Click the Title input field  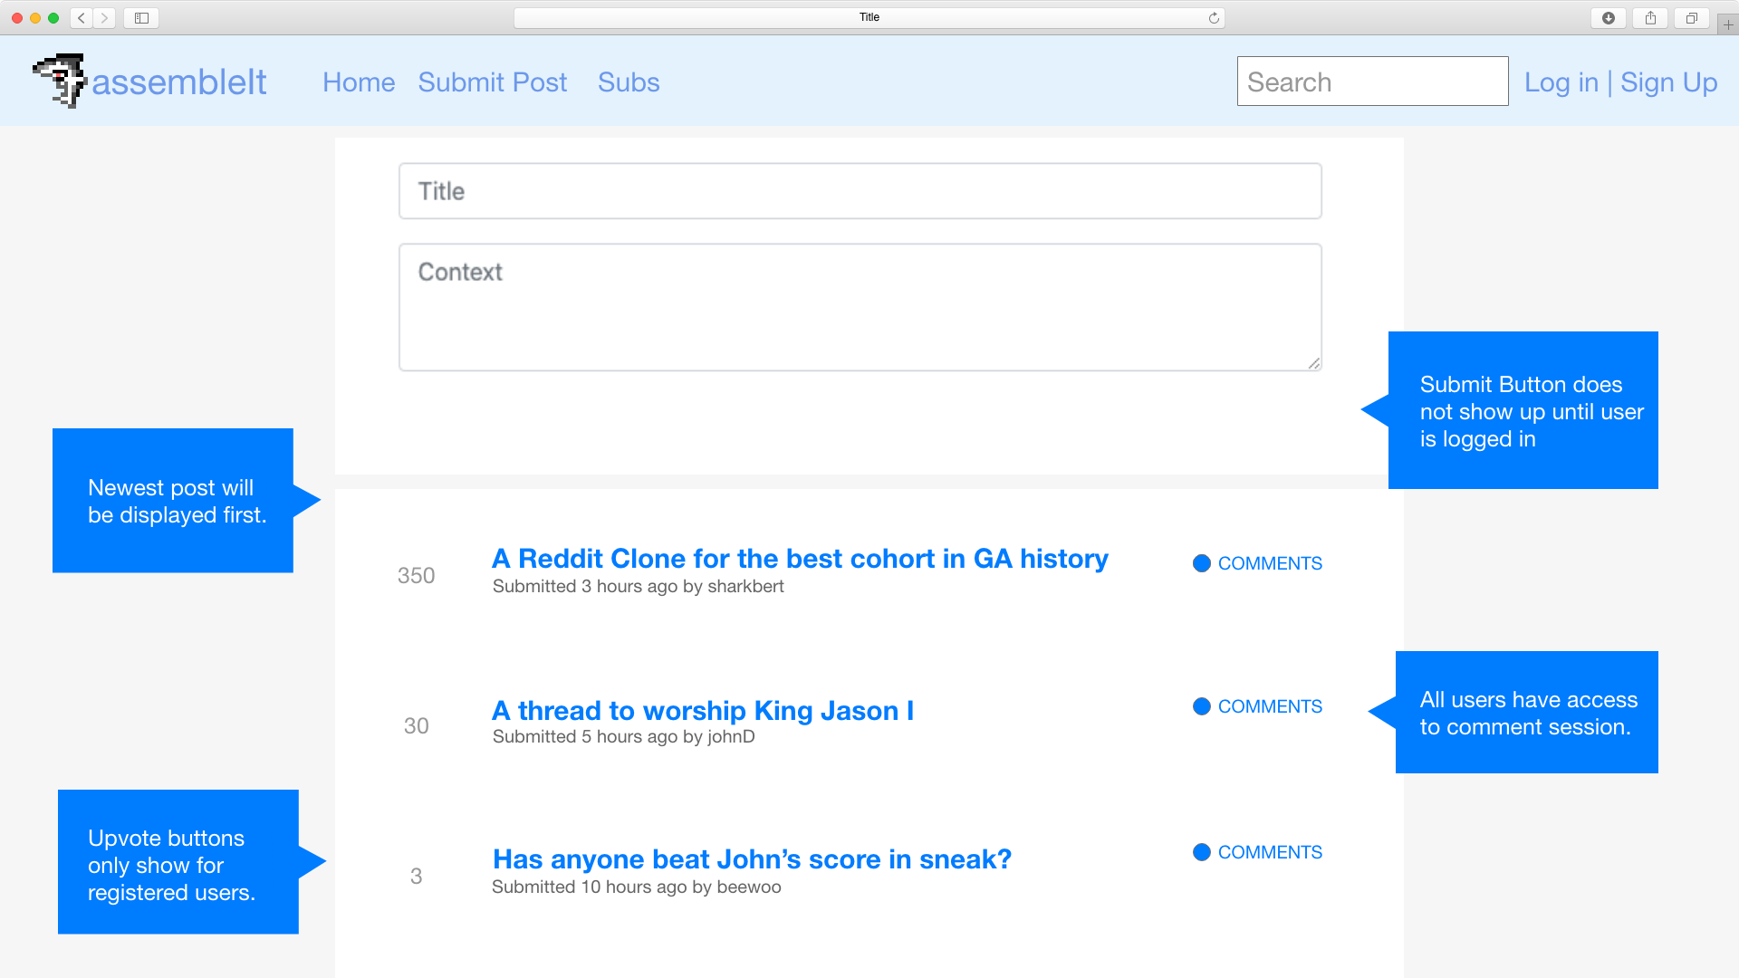[861, 191]
